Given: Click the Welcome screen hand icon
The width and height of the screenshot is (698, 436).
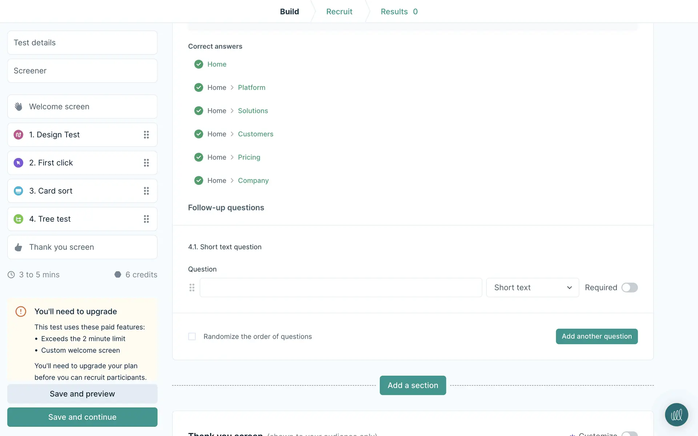Looking at the screenshot, I should 19,106.
